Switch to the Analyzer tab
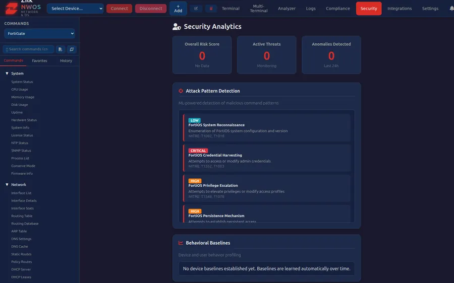454x283 pixels. [x=287, y=9]
